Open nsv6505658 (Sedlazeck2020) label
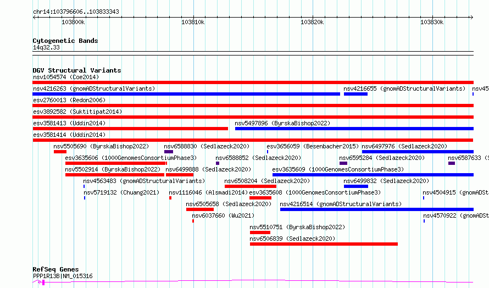489x288 pixels. click(x=229, y=204)
